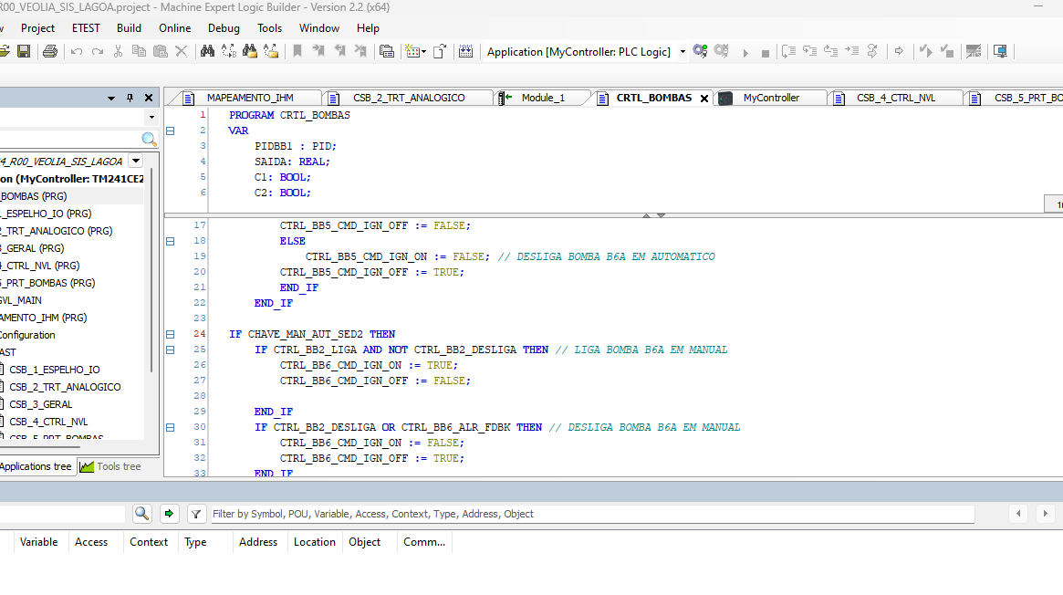Close the CRTL_BOMBAS editor tab

[704, 99]
